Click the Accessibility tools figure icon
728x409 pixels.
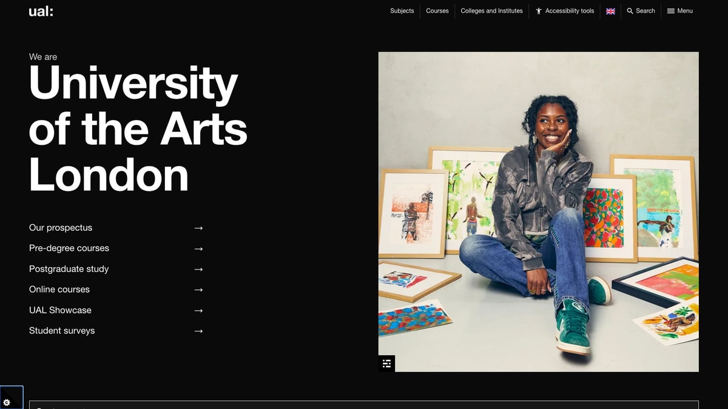[538, 11]
